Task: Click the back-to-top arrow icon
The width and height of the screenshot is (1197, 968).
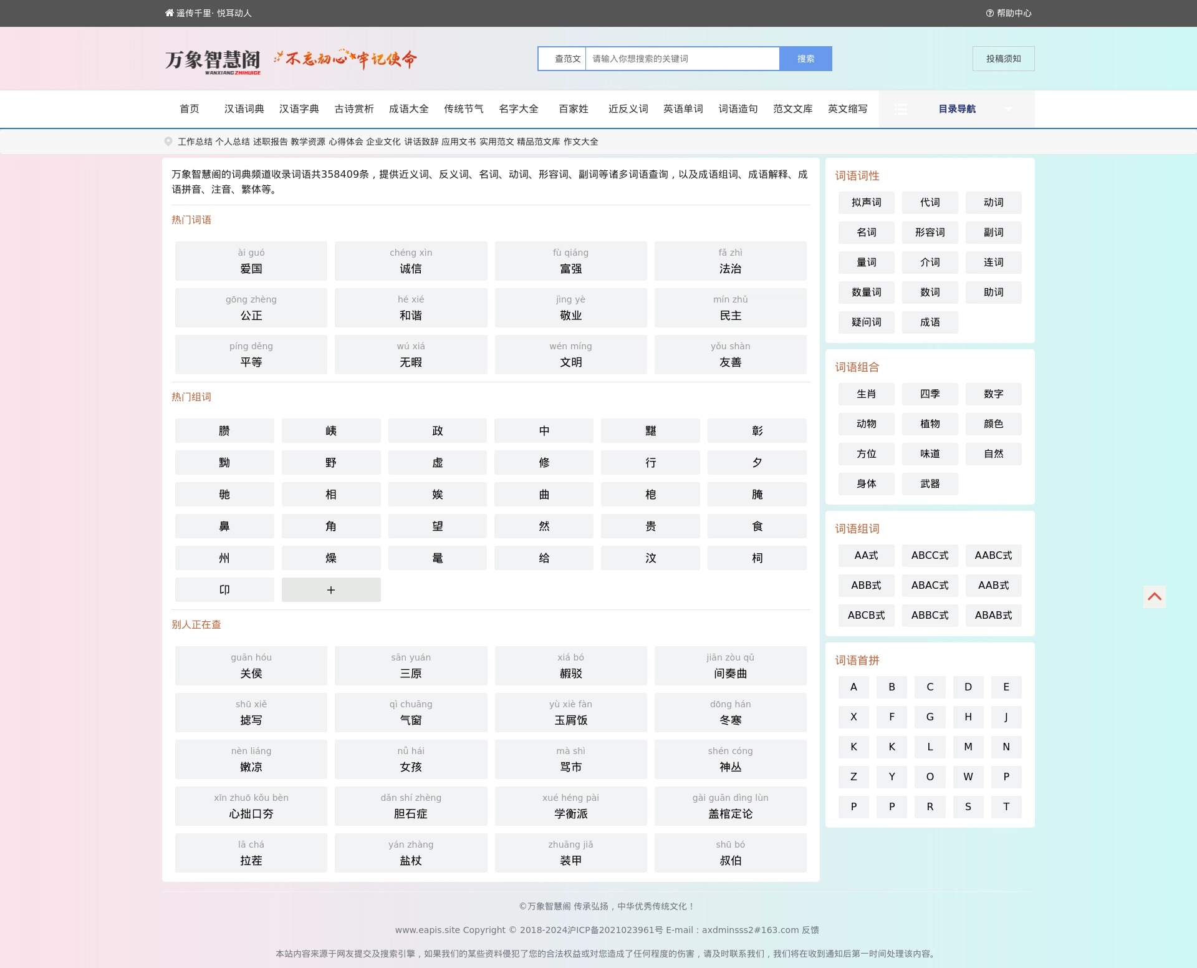Action: pos(1155,596)
